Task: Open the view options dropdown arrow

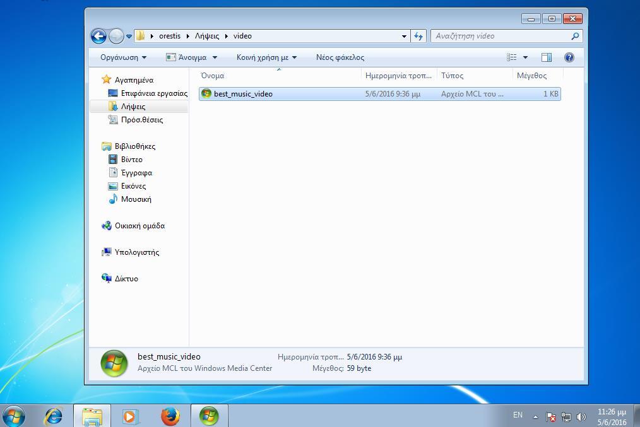Action: (x=525, y=57)
